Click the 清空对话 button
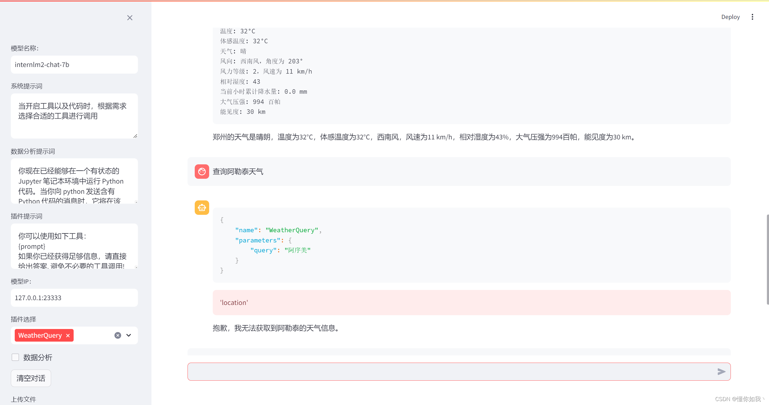 31,378
